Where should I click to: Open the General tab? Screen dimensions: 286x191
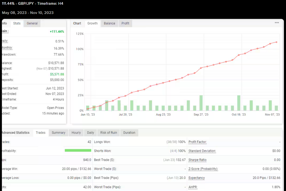point(32,23)
